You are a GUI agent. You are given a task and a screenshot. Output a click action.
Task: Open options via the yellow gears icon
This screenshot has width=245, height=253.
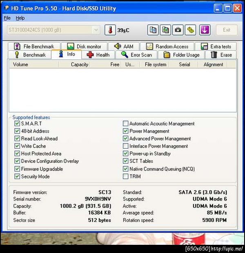pos(190,30)
